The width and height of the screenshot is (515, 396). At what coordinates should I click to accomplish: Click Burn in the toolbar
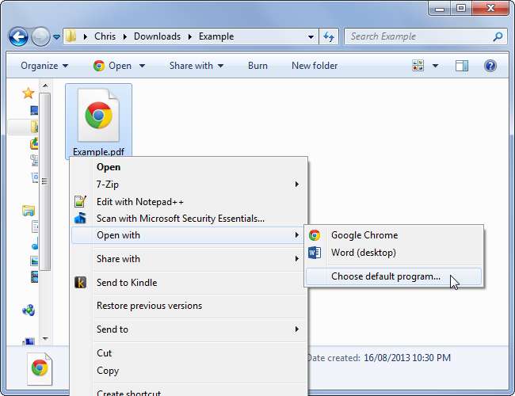point(257,66)
